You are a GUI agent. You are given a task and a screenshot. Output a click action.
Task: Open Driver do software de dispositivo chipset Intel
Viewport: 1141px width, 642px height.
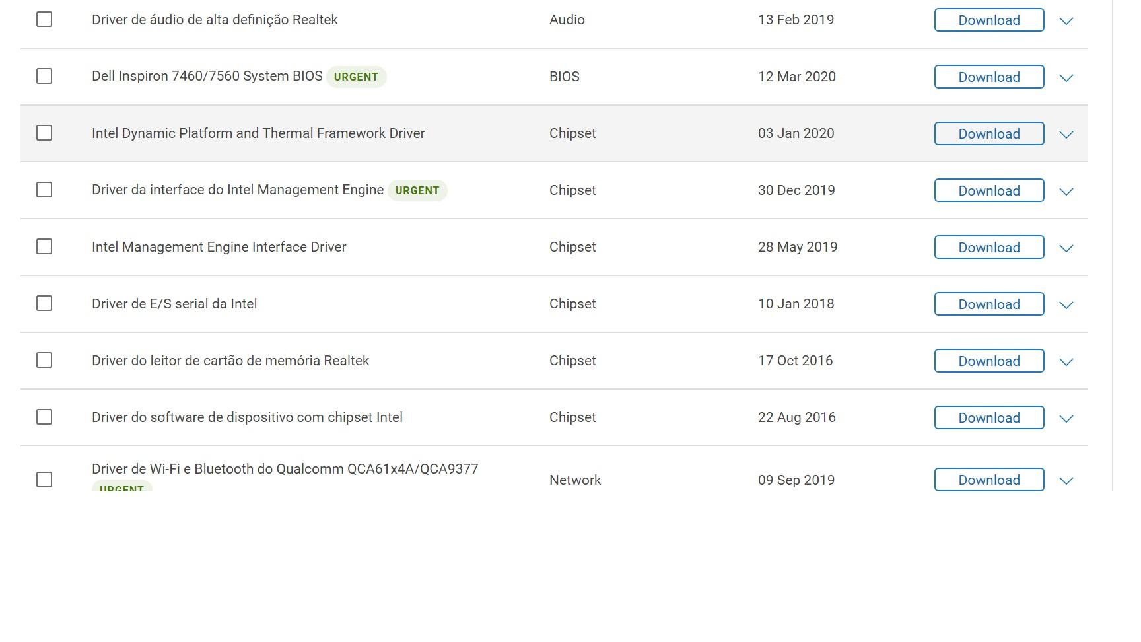[247, 417]
